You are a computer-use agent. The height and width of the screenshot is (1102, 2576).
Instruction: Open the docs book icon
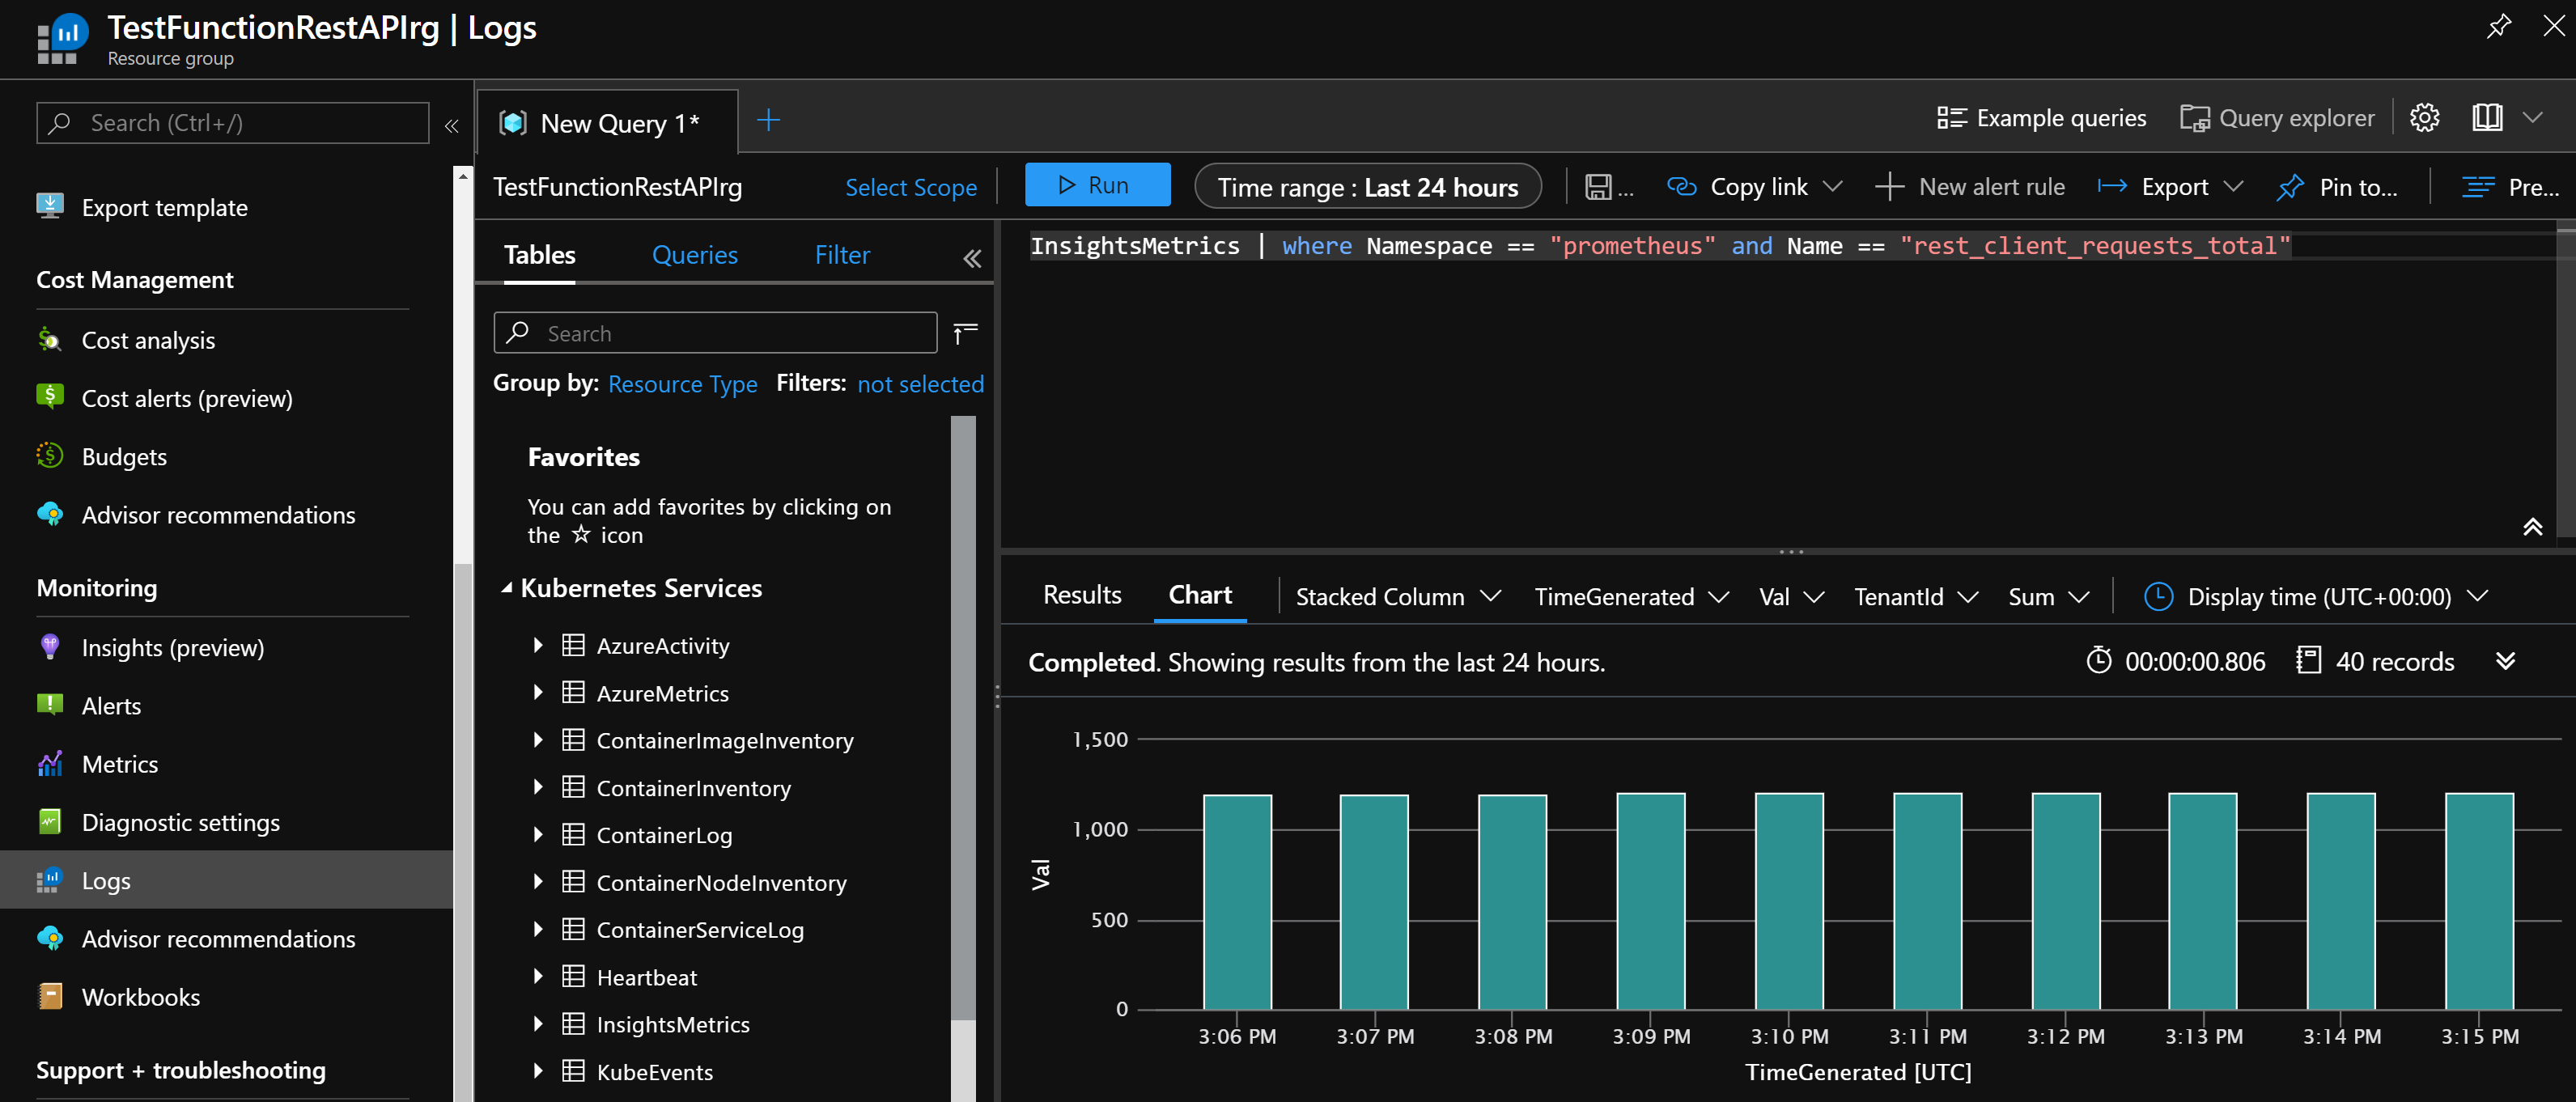(2487, 118)
